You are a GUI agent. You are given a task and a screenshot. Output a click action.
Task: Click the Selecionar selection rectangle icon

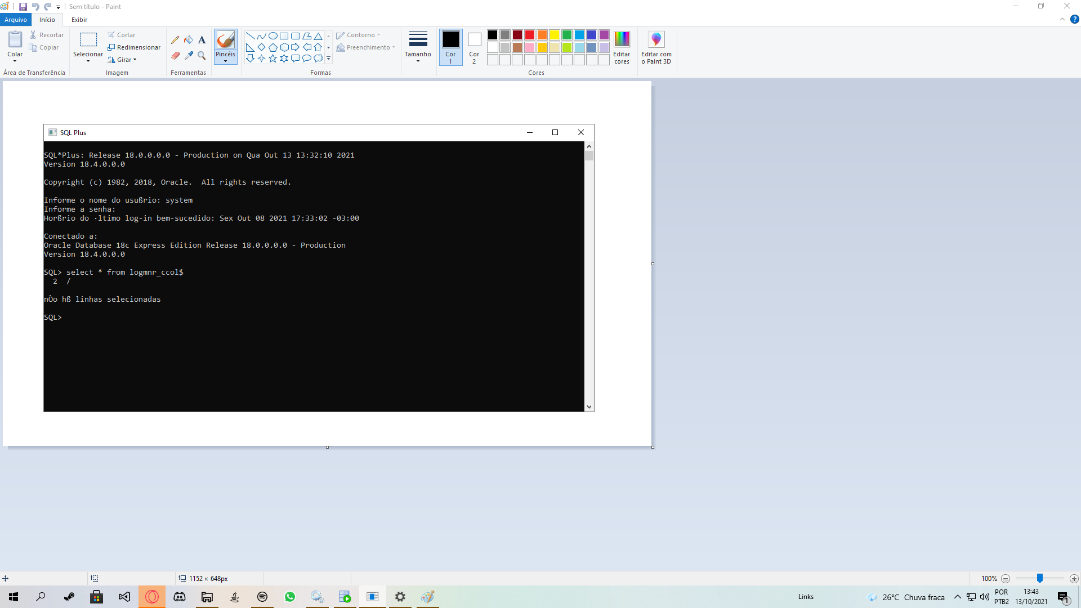[x=88, y=39]
